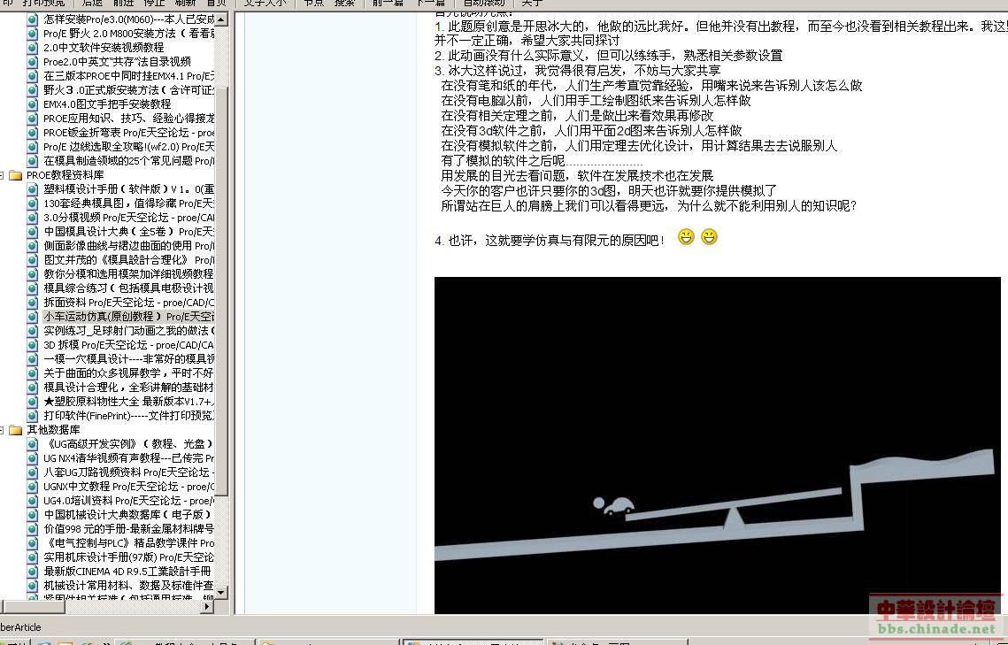Open 3.0分模视频 article
This screenshot has width=1008, height=645.
coord(128,217)
